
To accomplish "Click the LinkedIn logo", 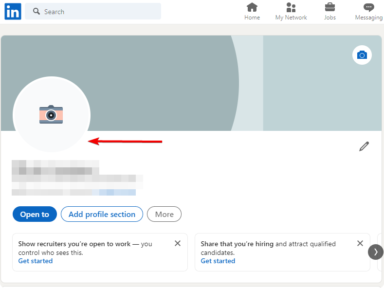I will click(x=13, y=12).
